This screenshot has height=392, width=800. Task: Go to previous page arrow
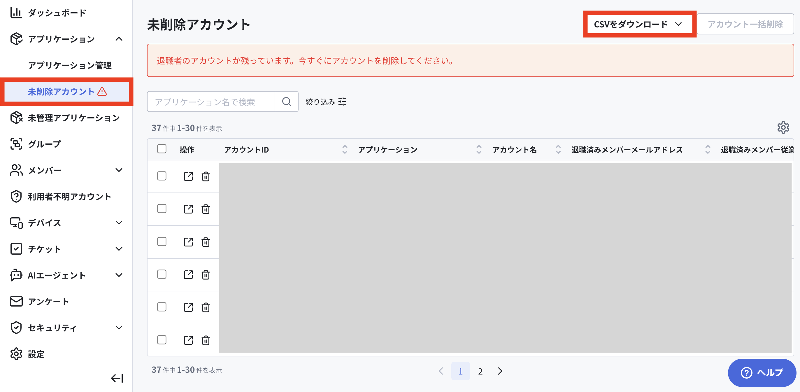441,371
